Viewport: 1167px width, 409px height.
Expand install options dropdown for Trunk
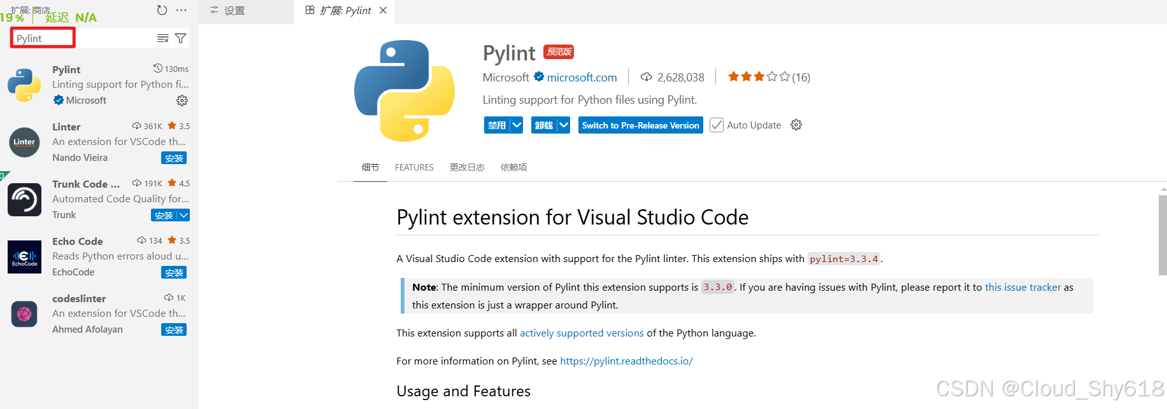(x=183, y=215)
